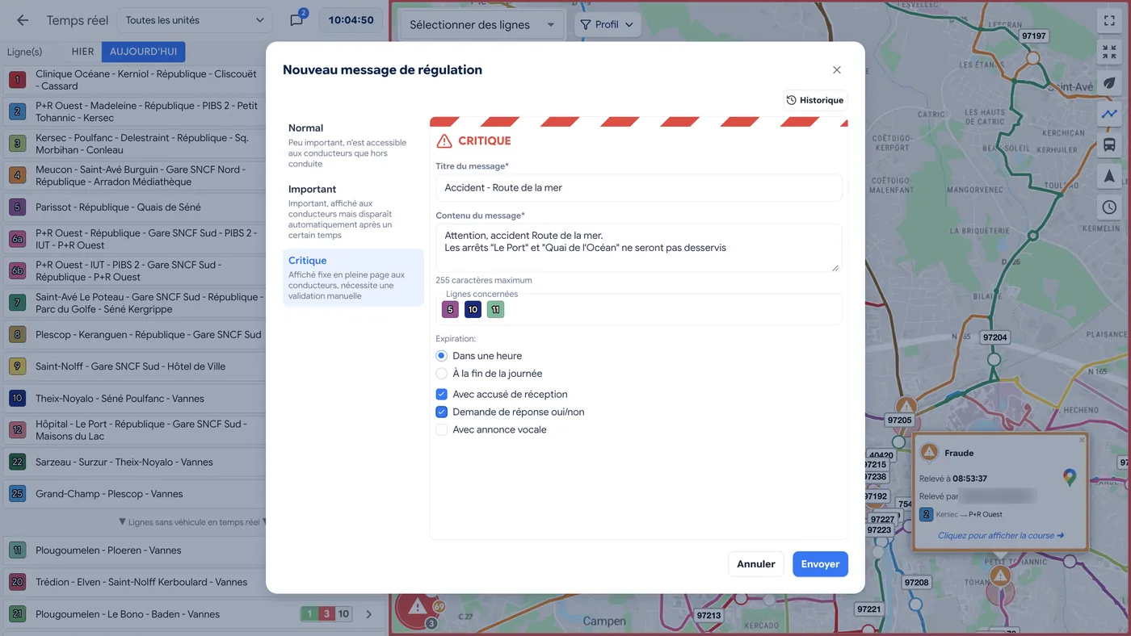Click the 'Titre du message' input field
This screenshot has width=1131, height=636.
tap(639, 187)
